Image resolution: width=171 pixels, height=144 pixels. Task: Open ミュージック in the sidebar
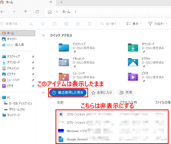[x=11, y=80]
